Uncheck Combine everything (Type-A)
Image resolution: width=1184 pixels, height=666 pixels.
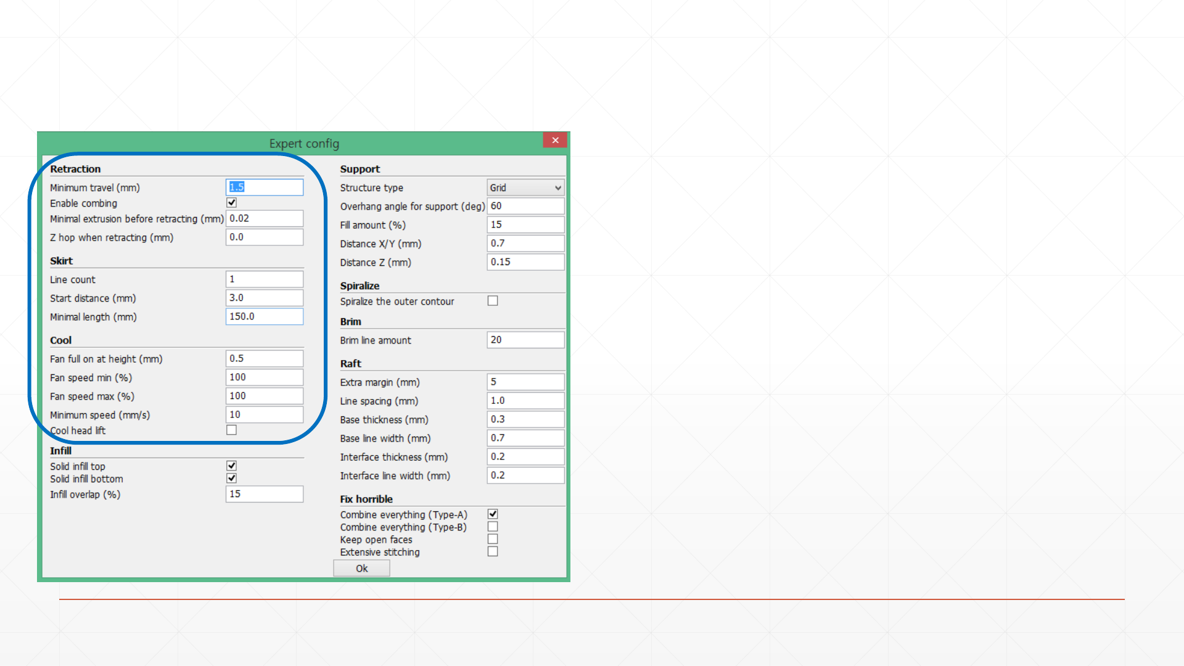coord(493,514)
